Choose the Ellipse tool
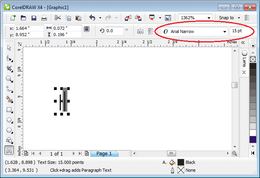Viewport: 260px width, 178px height. (x=9, y=120)
